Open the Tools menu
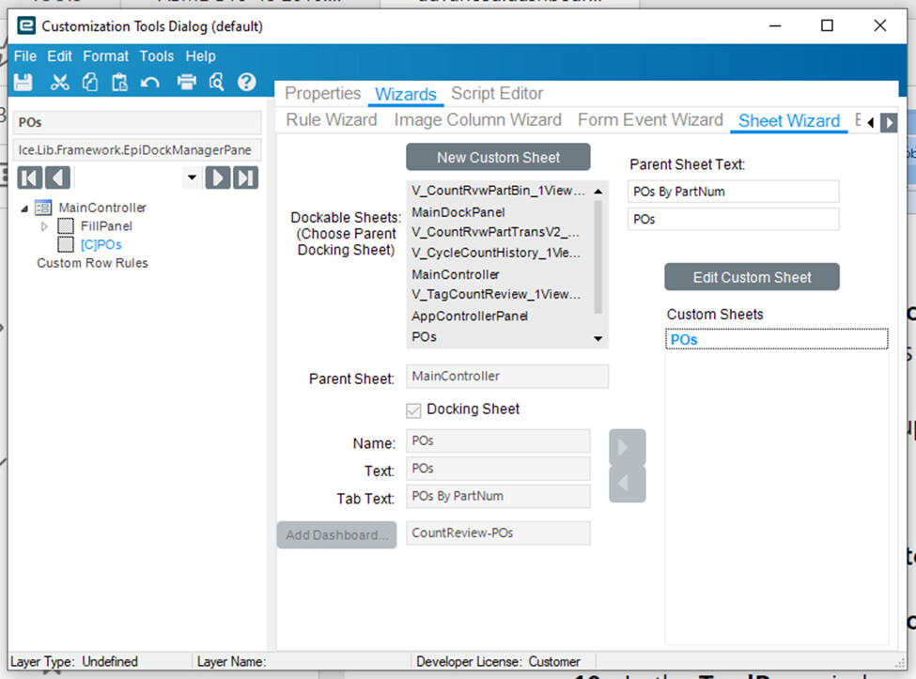 point(157,56)
